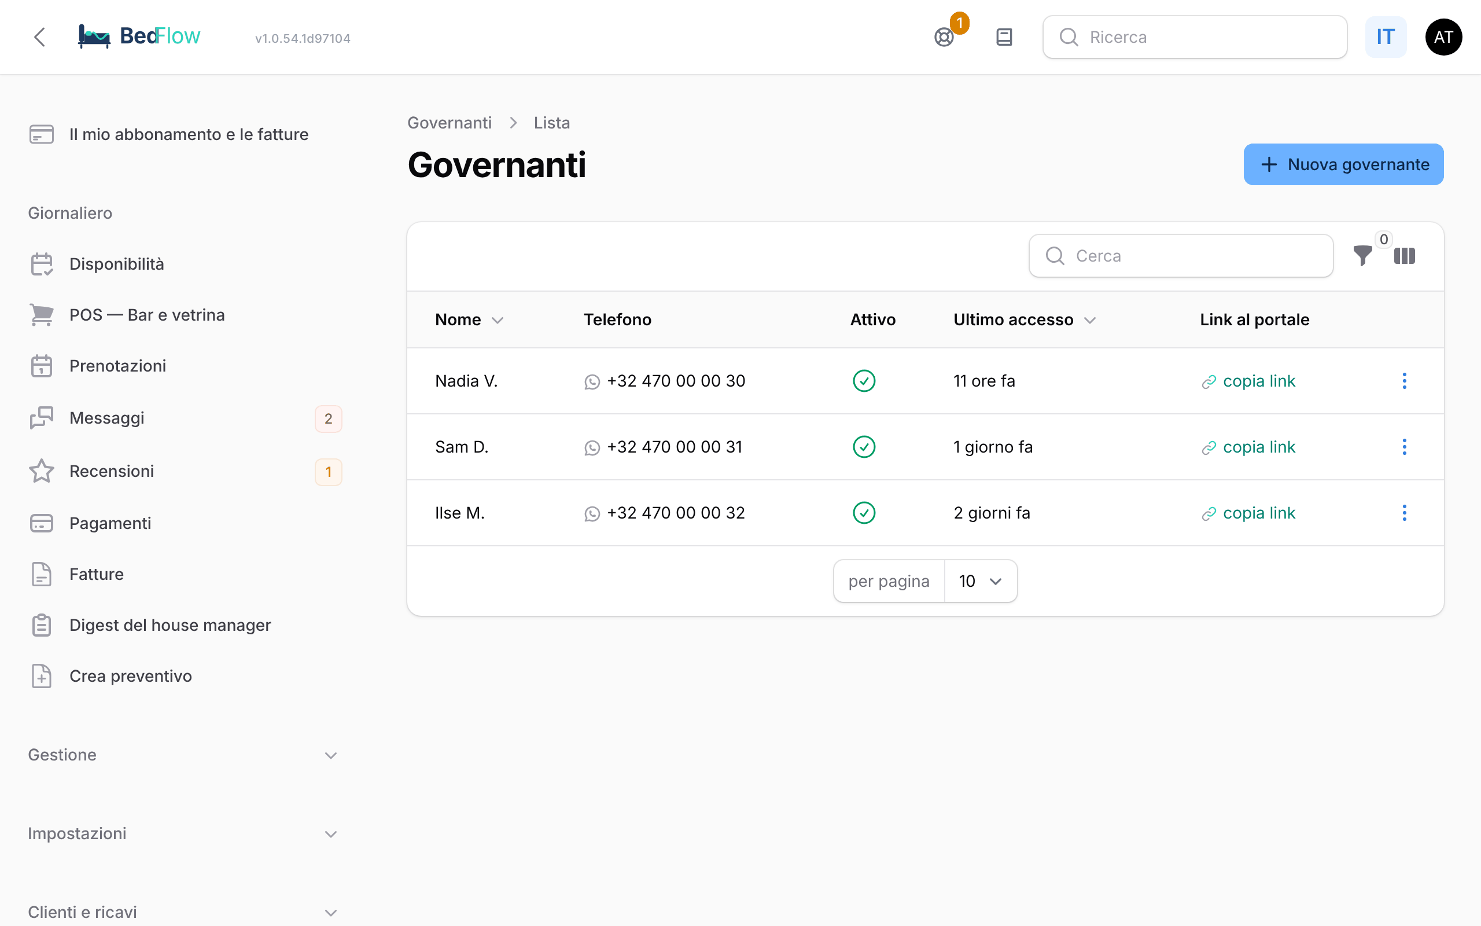This screenshot has width=1481, height=926.
Task: Open the AT user avatar menu
Action: coord(1443,38)
